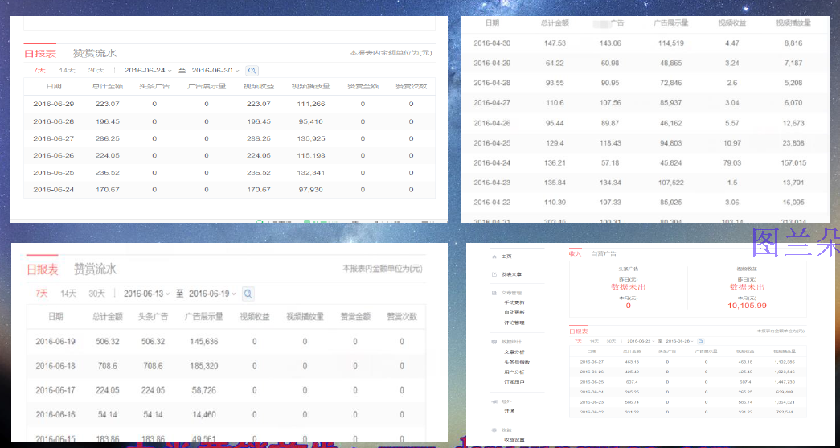840x448 pixels.
Task: Open the 2016-06-30 end date dropdown
Action: [215, 70]
